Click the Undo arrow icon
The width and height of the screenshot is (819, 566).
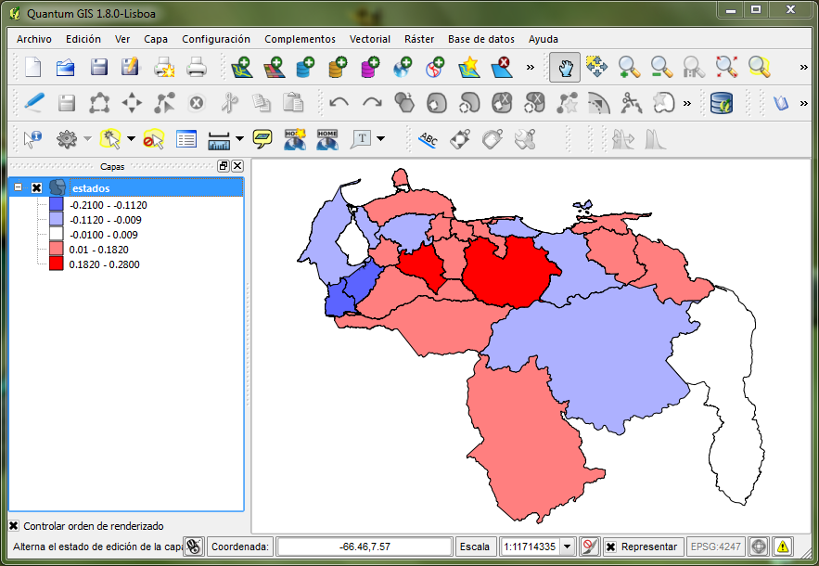pyautogui.click(x=339, y=103)
